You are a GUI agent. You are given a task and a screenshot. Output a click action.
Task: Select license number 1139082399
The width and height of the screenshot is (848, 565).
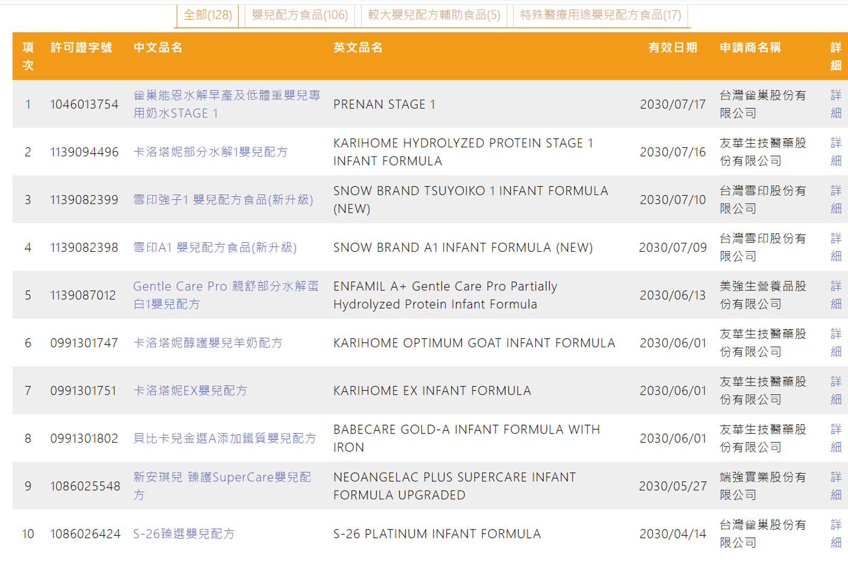[x=84, y=200]
